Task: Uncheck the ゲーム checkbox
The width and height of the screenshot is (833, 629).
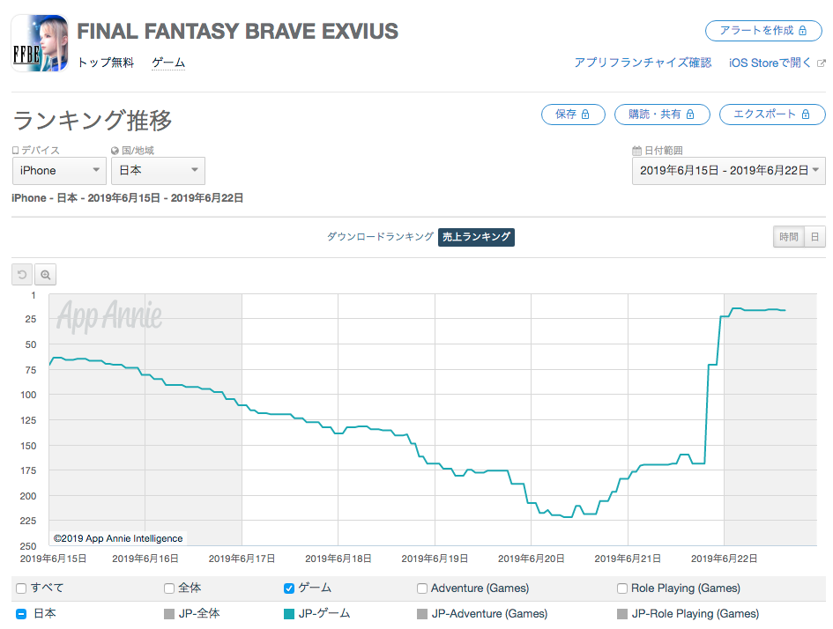Action: click(x=289, y=588)
